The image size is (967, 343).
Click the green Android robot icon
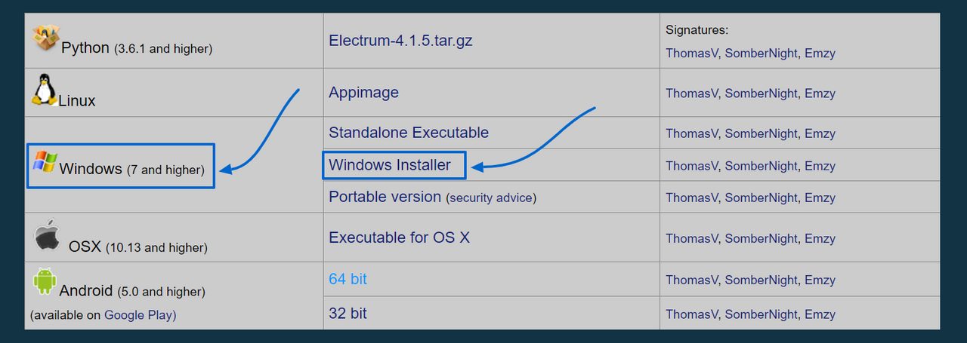tap(45, 281)
